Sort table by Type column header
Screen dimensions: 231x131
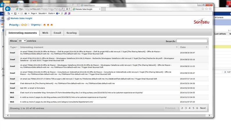coord(14,47)
